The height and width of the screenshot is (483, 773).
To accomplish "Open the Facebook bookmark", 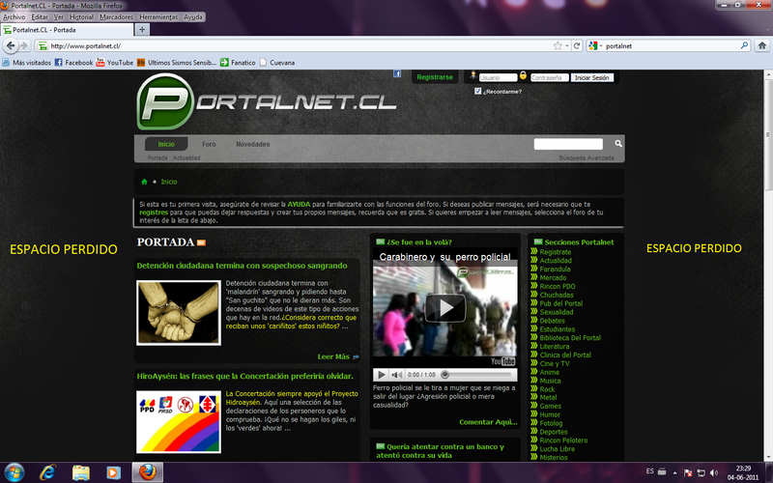I will 73,63.
